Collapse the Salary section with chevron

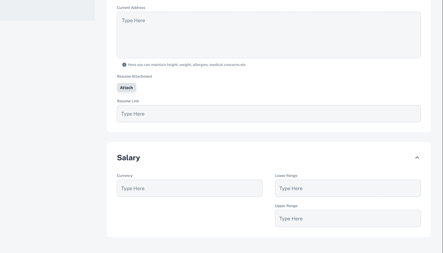click(417, 158)
